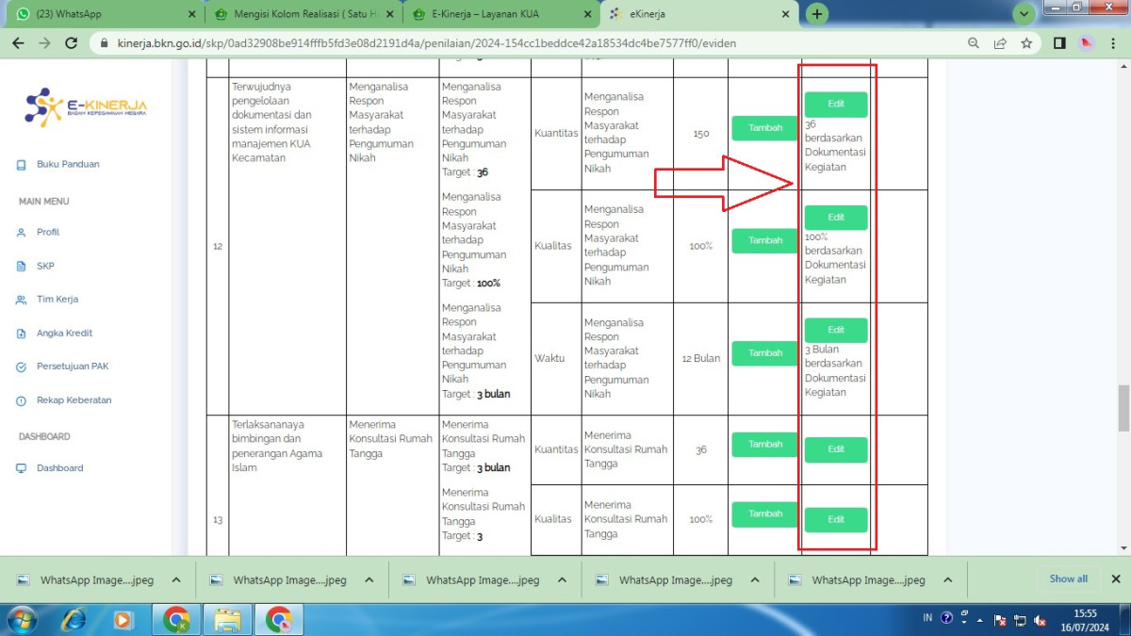This screenshot has height=636, width=1131.
Task: Close the (23) WhatsApp tab
Action: [x=191, y=14]
